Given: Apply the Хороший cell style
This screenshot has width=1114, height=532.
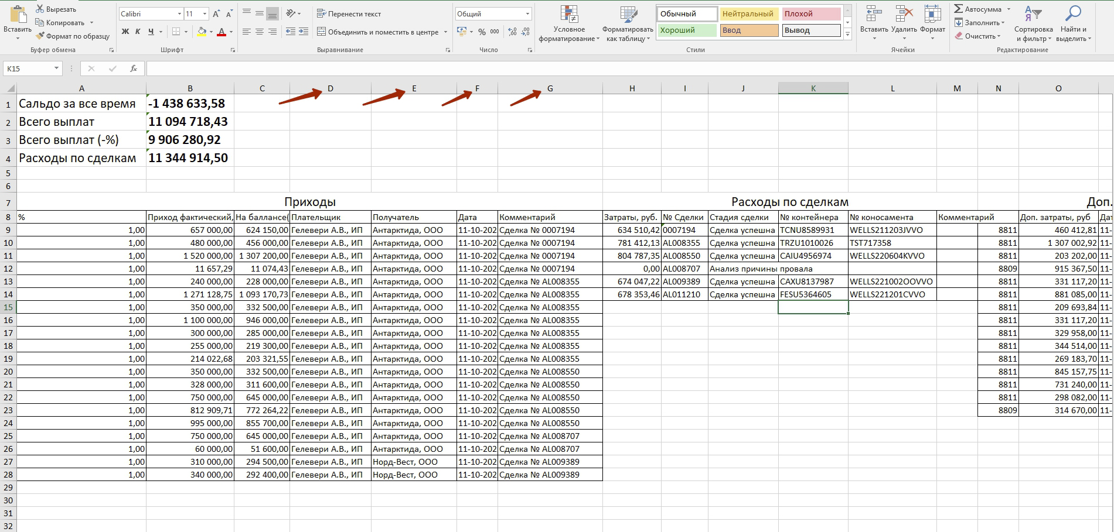Looking at the screenshot, I should [x=687, y=30].
